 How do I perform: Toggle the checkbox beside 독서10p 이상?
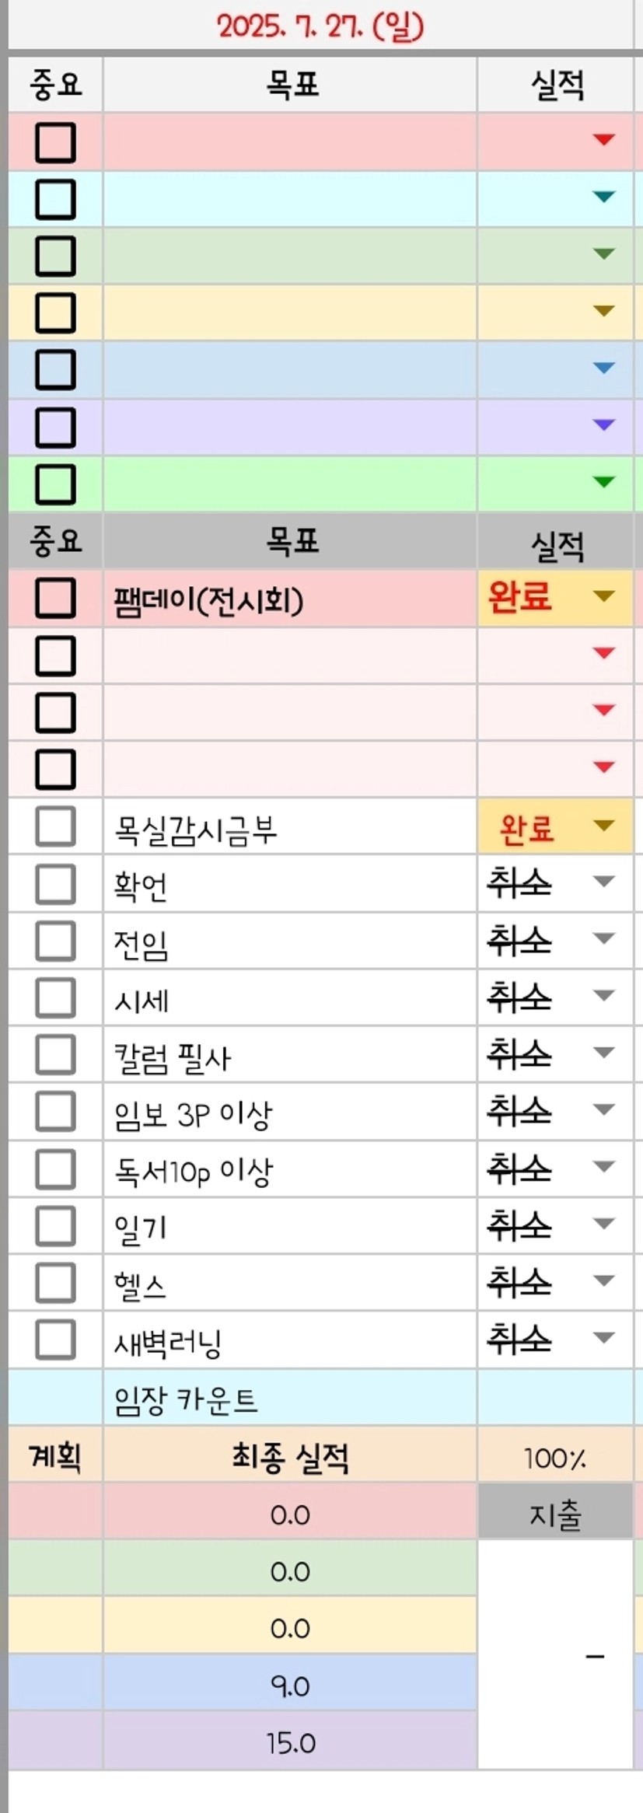pyautogui.click(x=55, y=1168)
